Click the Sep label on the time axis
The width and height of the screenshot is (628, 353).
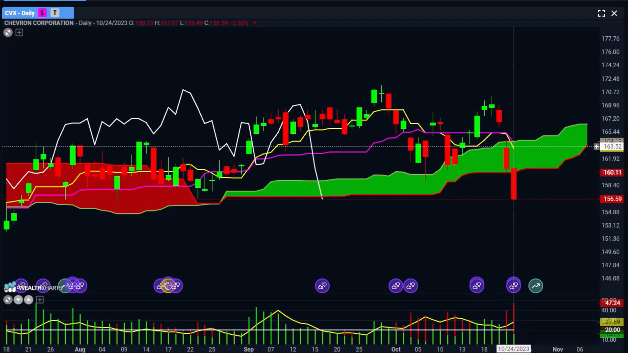point(249,349)
